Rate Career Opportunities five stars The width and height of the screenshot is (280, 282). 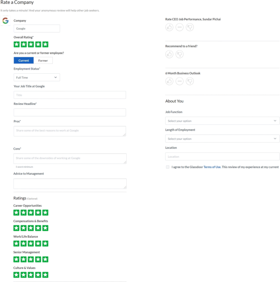coord(45,213)
